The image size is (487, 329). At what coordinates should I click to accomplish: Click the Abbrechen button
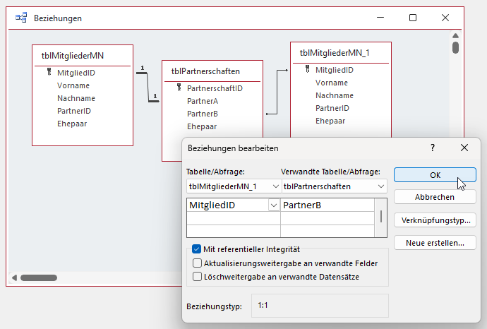point(435,197)
